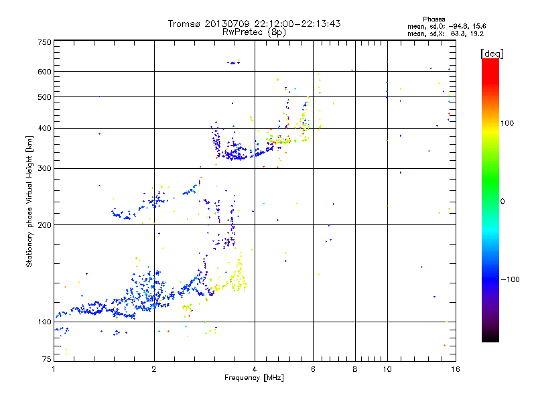Click the 'mean, sd,X: 83.3, 19.2' line
This screenshot has width=536, height=402.
click(x=446, y=33)
